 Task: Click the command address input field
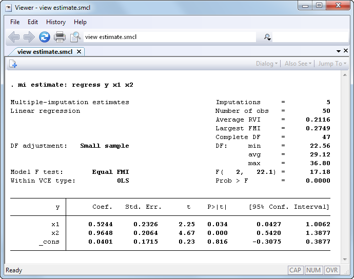(x=169, y=37)
